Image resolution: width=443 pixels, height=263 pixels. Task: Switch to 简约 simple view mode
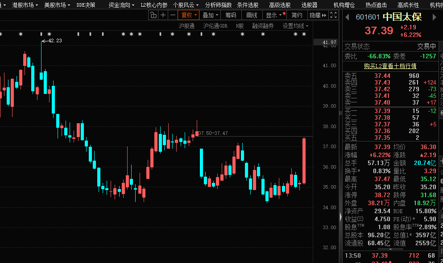click(x=297, y=15)
